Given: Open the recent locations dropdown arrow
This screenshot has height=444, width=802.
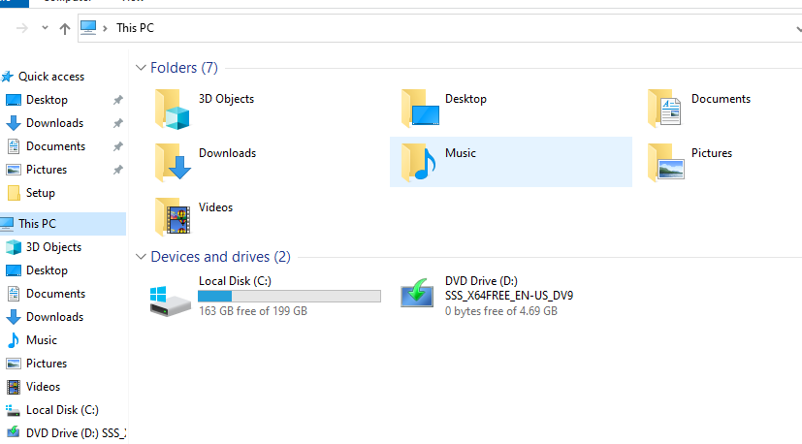Looking at the screenshot, I should 45,28.
